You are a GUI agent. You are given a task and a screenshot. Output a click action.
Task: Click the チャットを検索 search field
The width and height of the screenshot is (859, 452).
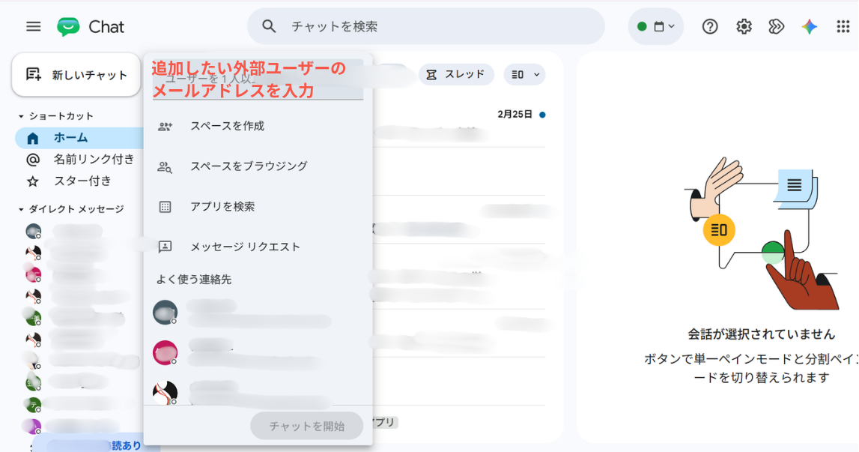[x=426, y=26]
